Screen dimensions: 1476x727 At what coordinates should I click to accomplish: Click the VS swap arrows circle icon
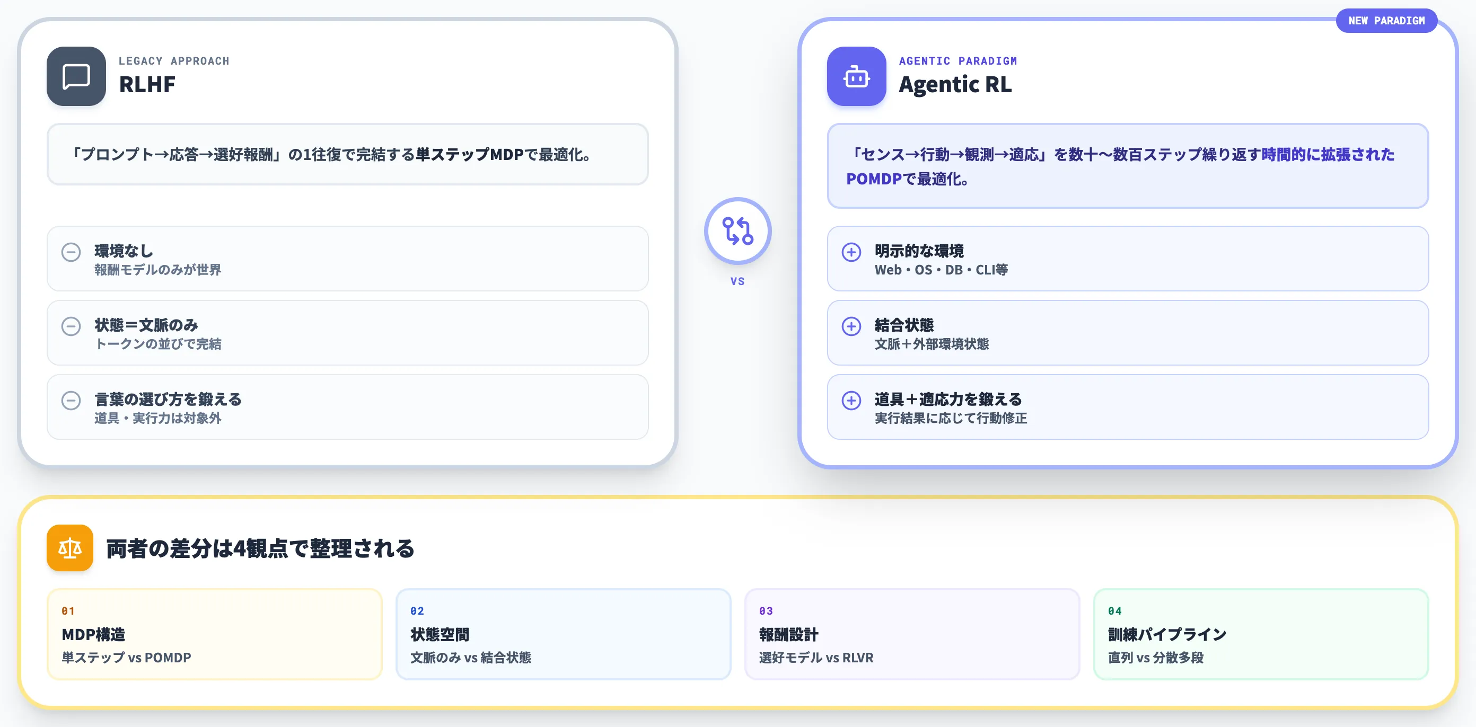(737, 231)
